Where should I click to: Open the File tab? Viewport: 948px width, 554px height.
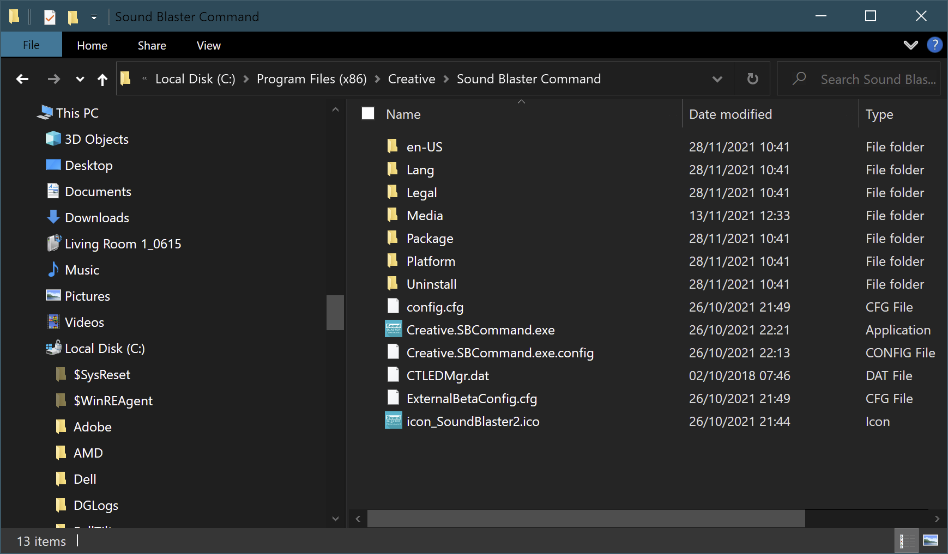tap(31, 45)
